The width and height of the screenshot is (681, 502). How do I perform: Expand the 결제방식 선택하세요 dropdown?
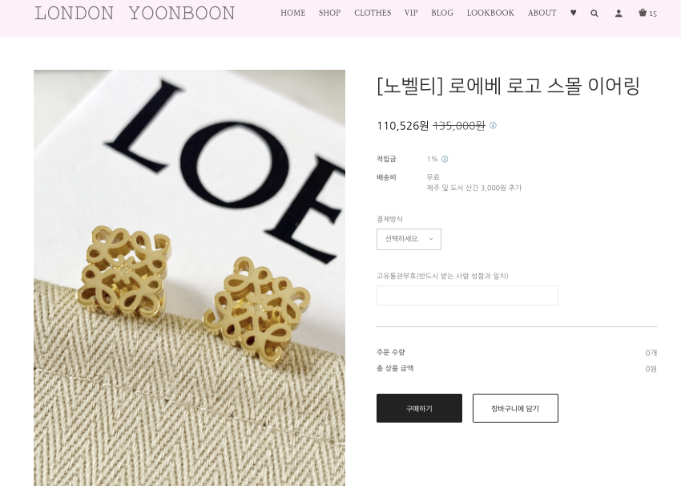tap(409, 239)
